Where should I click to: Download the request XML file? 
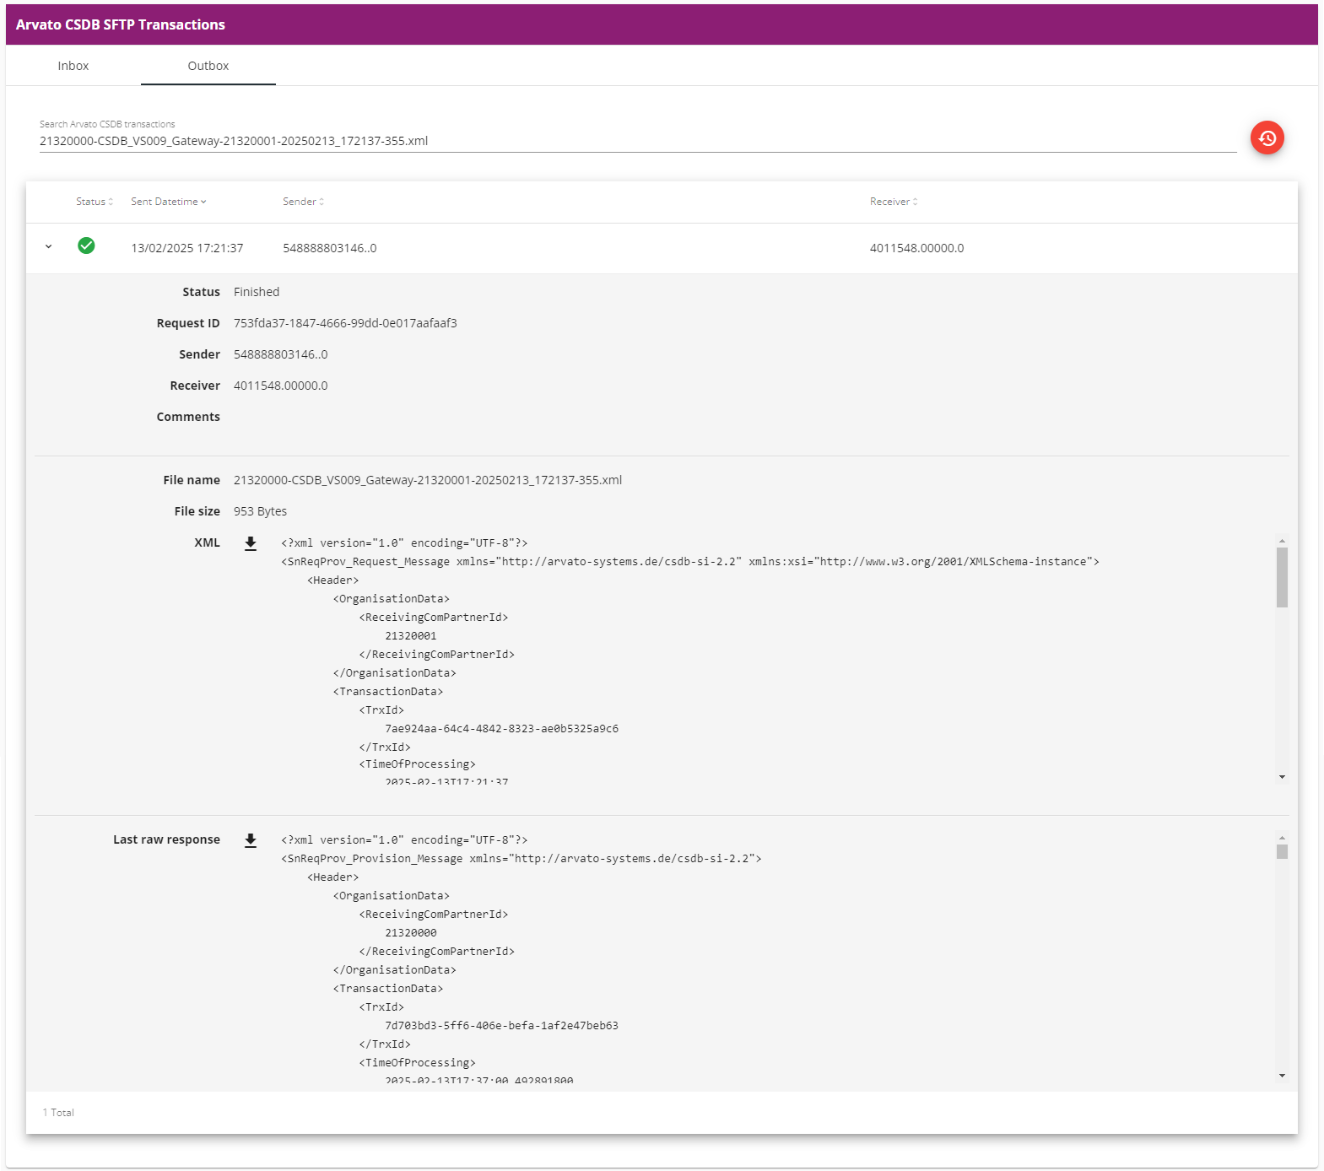(251, 543)
